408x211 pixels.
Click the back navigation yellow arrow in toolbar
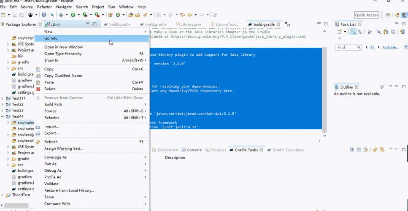189,15
